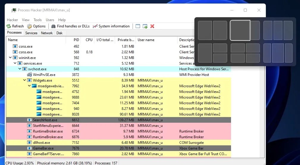Select the SearchHost.exe process row
The image size is (300, 165).
click(x=118, y=120)
